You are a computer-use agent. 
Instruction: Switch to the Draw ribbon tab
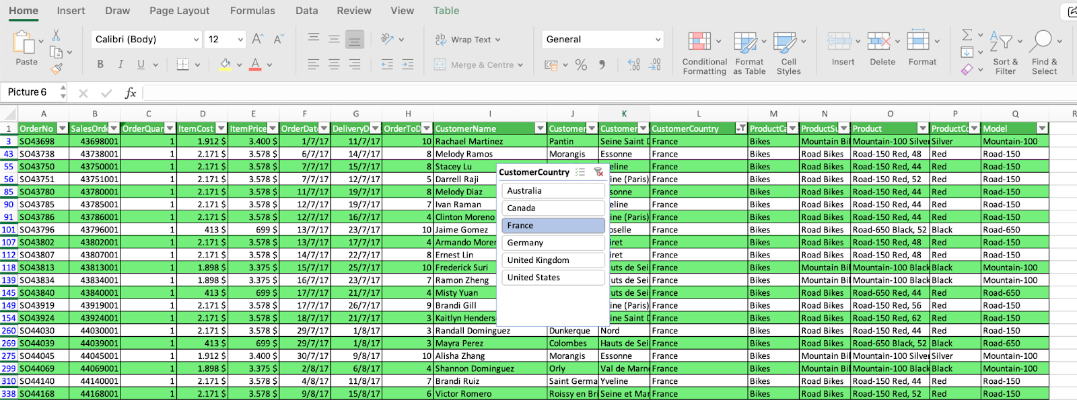pyautogui.click(x=118, y=11)
